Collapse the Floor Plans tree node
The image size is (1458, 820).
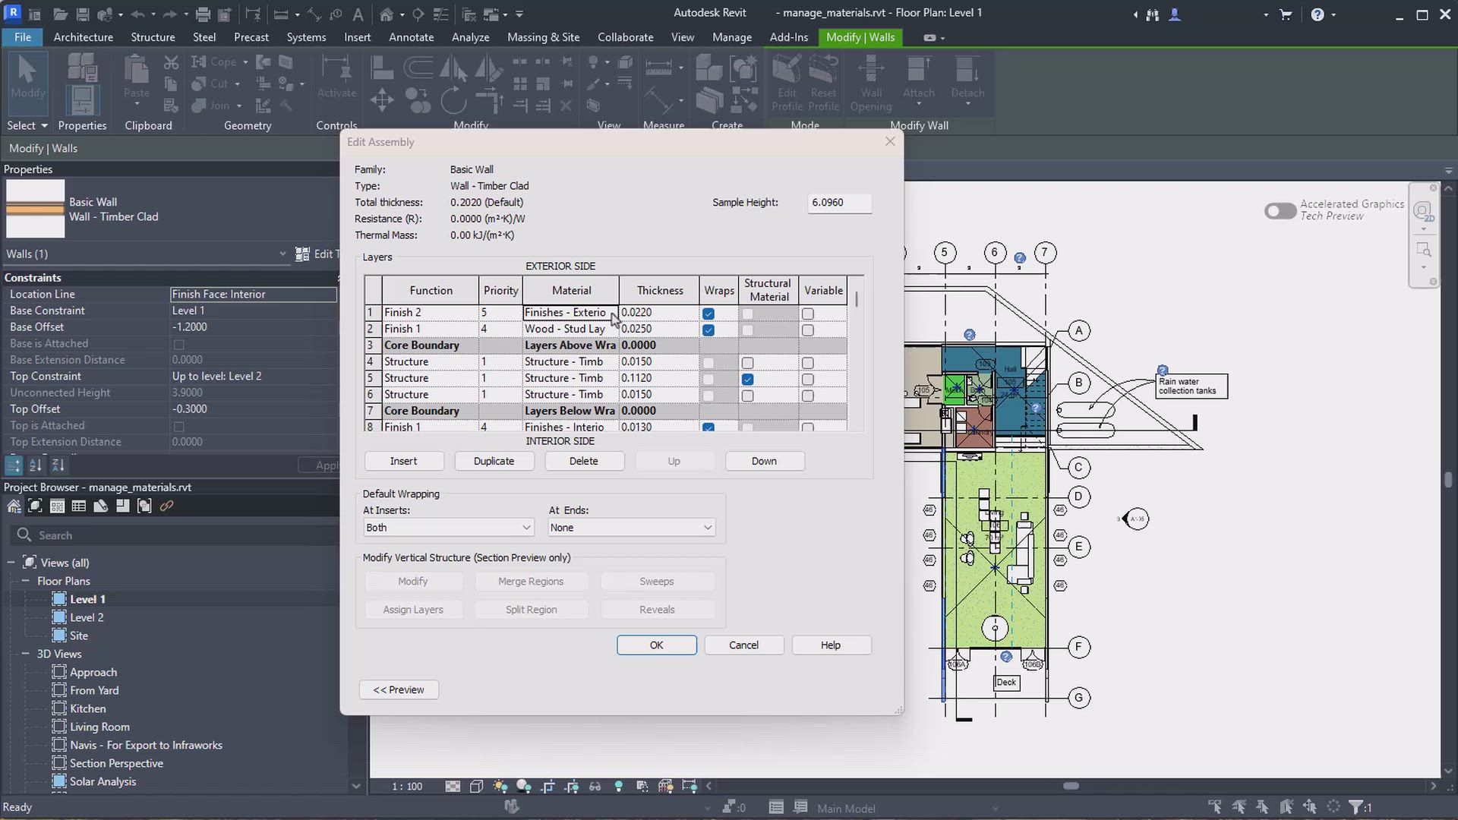(25, 581)
